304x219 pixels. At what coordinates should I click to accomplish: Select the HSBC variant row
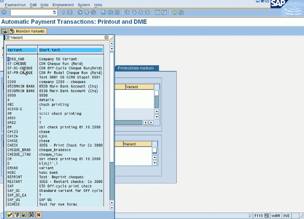55,173
